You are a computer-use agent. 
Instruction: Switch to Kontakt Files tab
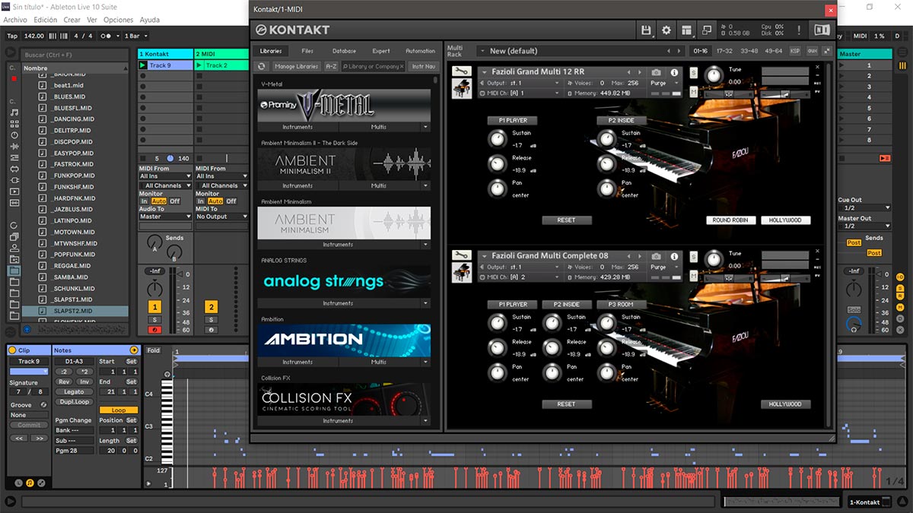[307, 51]
